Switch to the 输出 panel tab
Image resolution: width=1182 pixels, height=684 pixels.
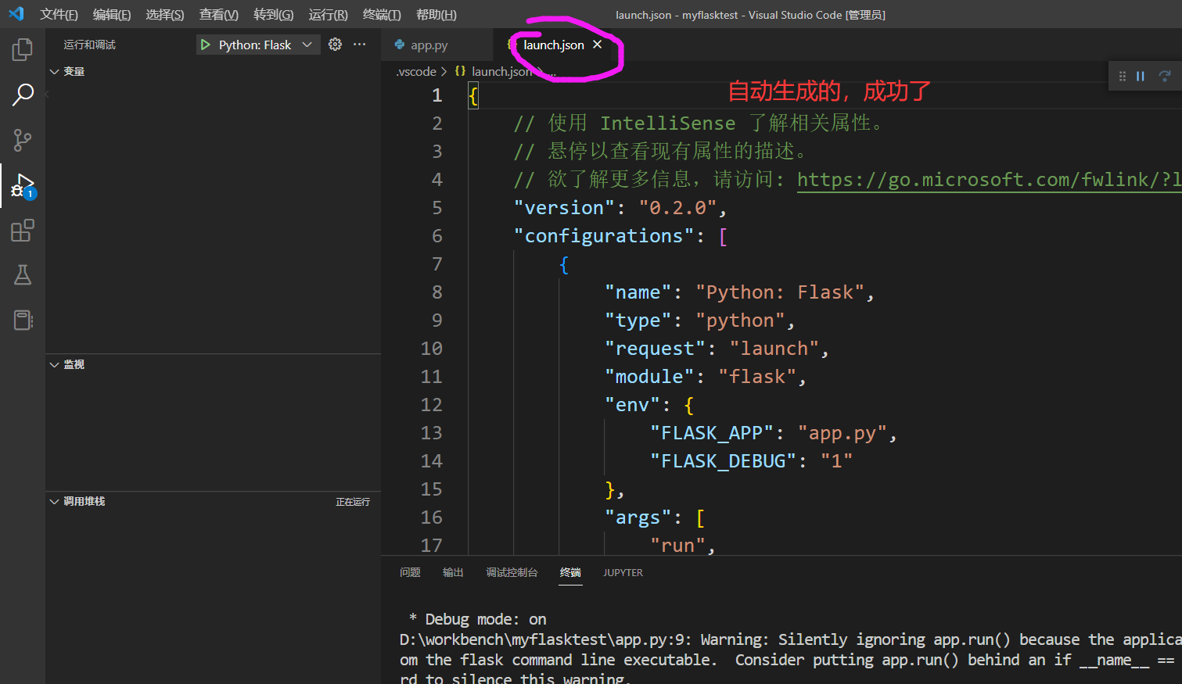click(x=453, y=572)
